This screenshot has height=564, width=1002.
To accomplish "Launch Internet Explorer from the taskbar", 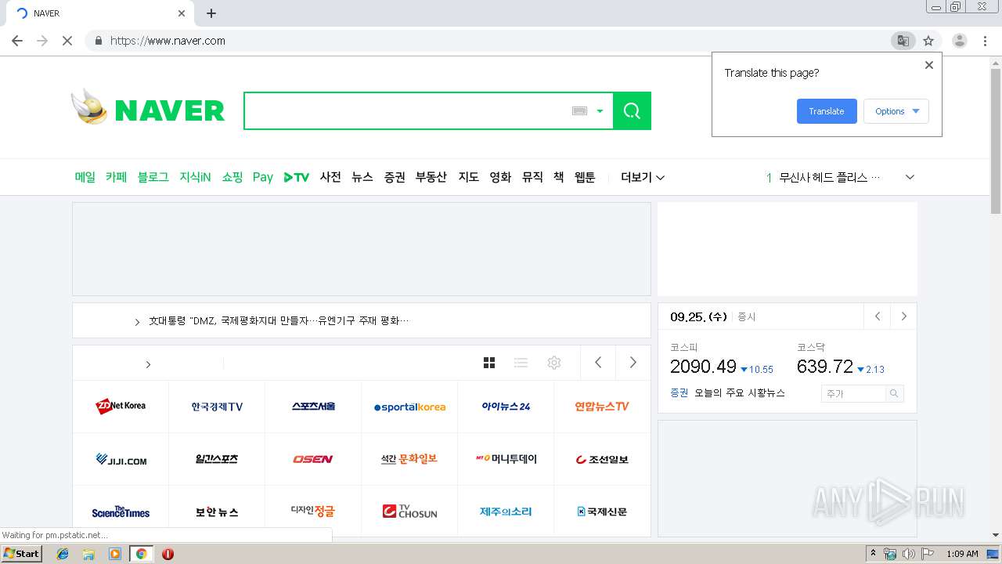I will tap(63, 554).
